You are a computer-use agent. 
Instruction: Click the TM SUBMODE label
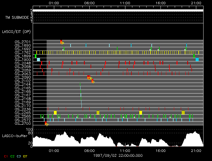click(17, 18)
